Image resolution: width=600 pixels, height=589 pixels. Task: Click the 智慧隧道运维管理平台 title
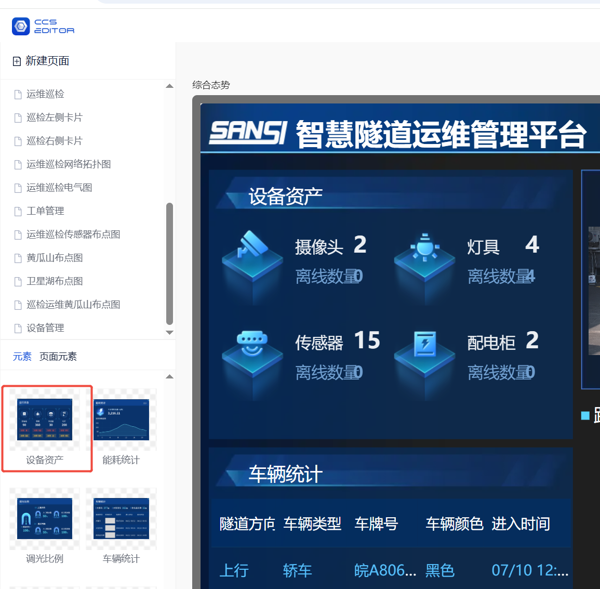(441, 134)
